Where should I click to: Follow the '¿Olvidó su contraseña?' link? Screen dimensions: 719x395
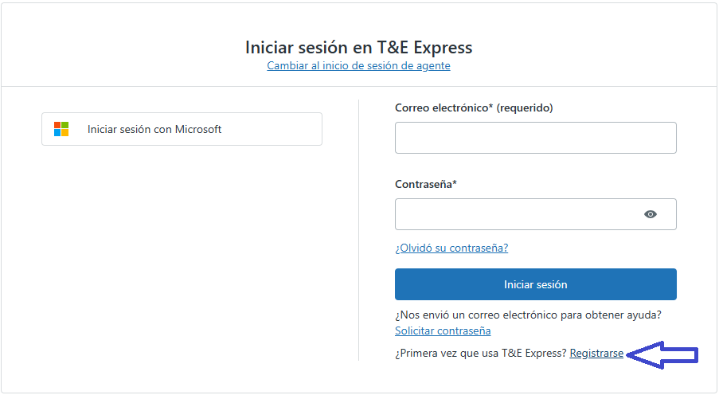[x=451, y=248]
